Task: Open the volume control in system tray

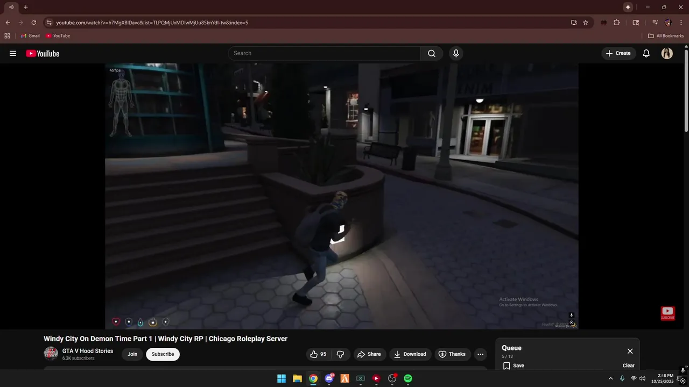Action: [x=642, y=378]
